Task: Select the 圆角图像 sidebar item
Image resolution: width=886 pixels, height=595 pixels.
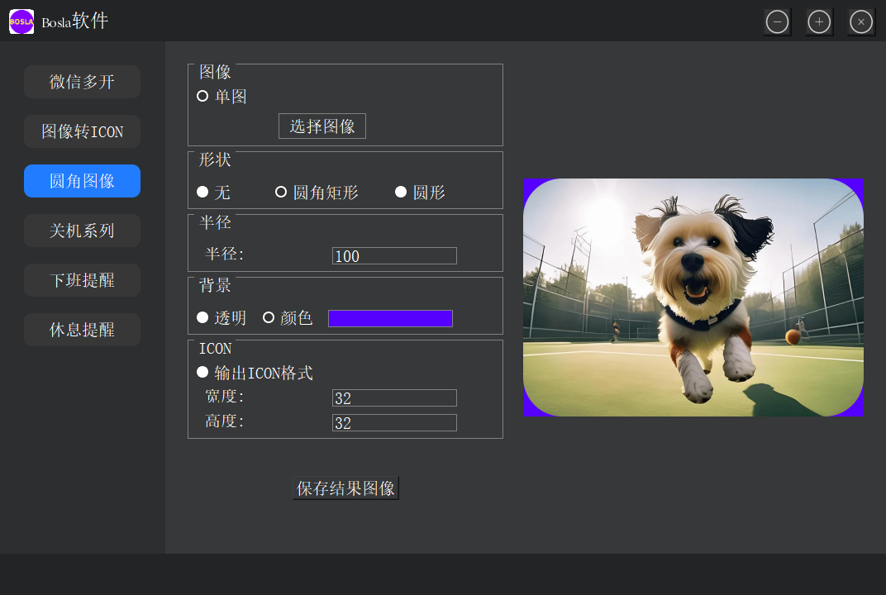Action: coord(82,181)
